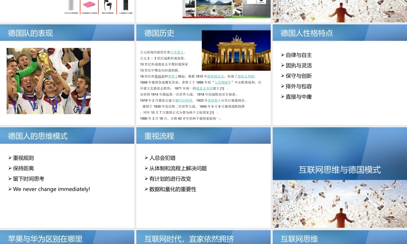Follow the 维也纳会议 hyperlink

click(x=215, y=76)
